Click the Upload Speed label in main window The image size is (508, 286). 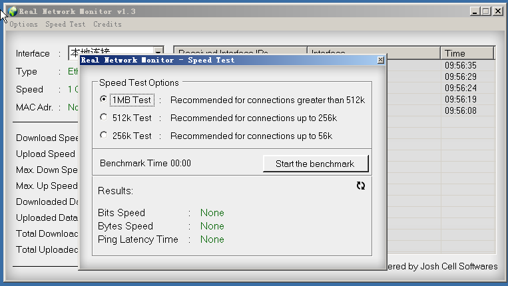45,154
